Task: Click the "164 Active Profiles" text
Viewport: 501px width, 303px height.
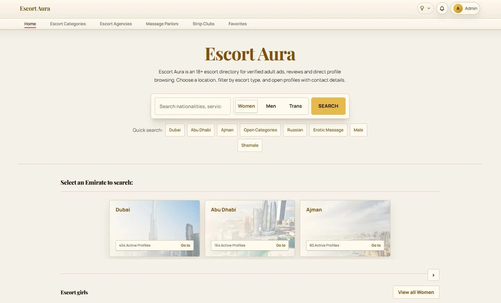Action: [230, 245]
